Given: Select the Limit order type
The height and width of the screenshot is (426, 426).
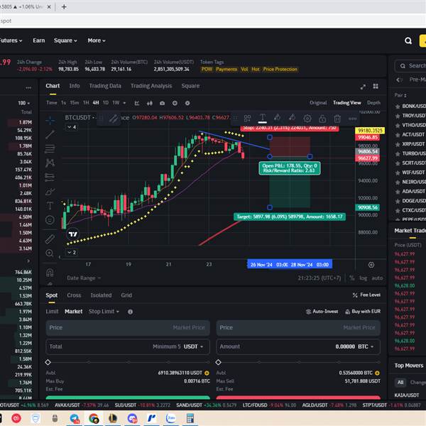Looking at the screenshot, I should click(x=52, y=312).
